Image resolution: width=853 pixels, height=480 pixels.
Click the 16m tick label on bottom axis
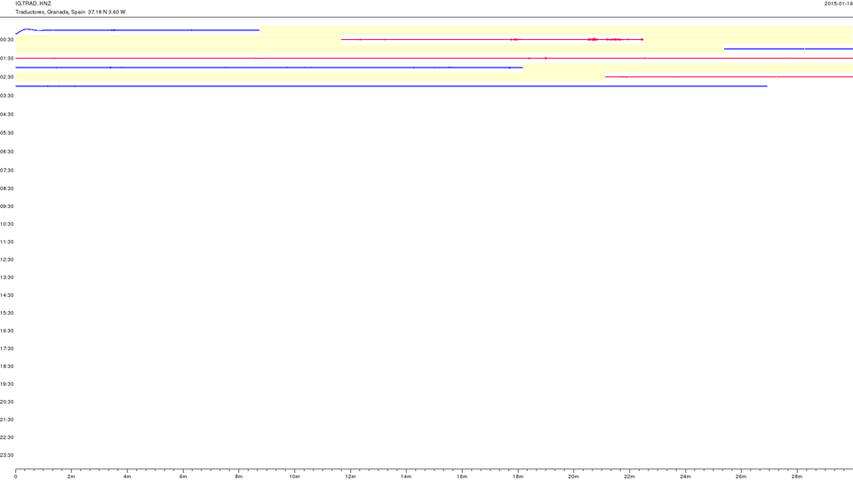pyautogui.click(x=462, y=476)
